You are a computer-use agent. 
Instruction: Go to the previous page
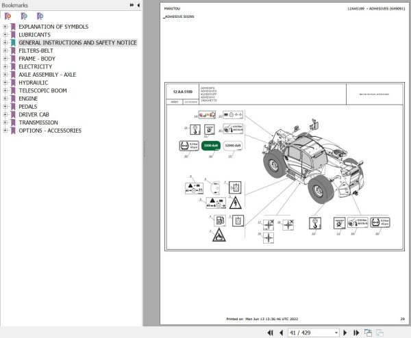(x=282, y=333)
